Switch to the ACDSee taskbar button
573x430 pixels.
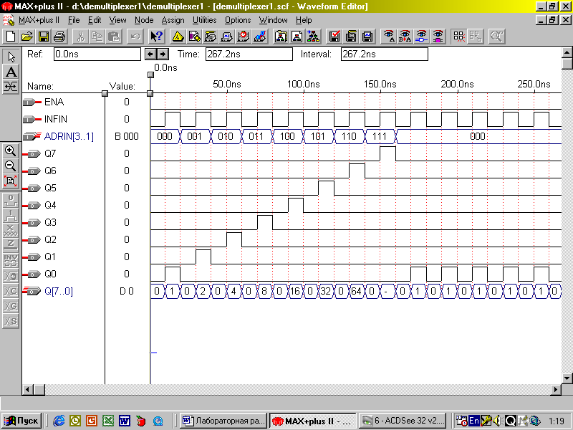(x=403, y=421)
